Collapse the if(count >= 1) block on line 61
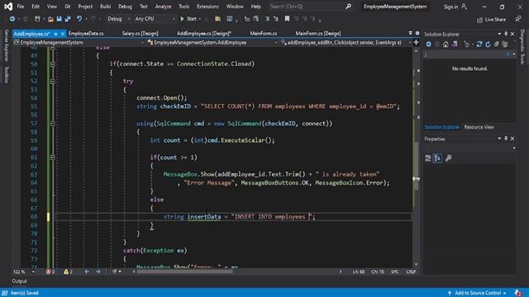The width and height of the screenshot is (529, 297). point(53,158)
